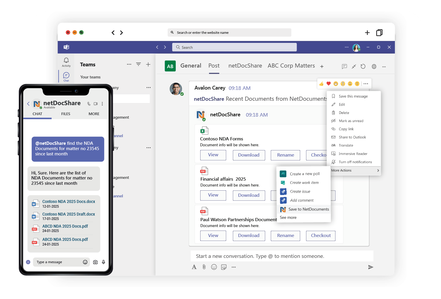441x299 pixels.
Task: Rename the Contoso NDA Forms document
Action: pos(285,155)
